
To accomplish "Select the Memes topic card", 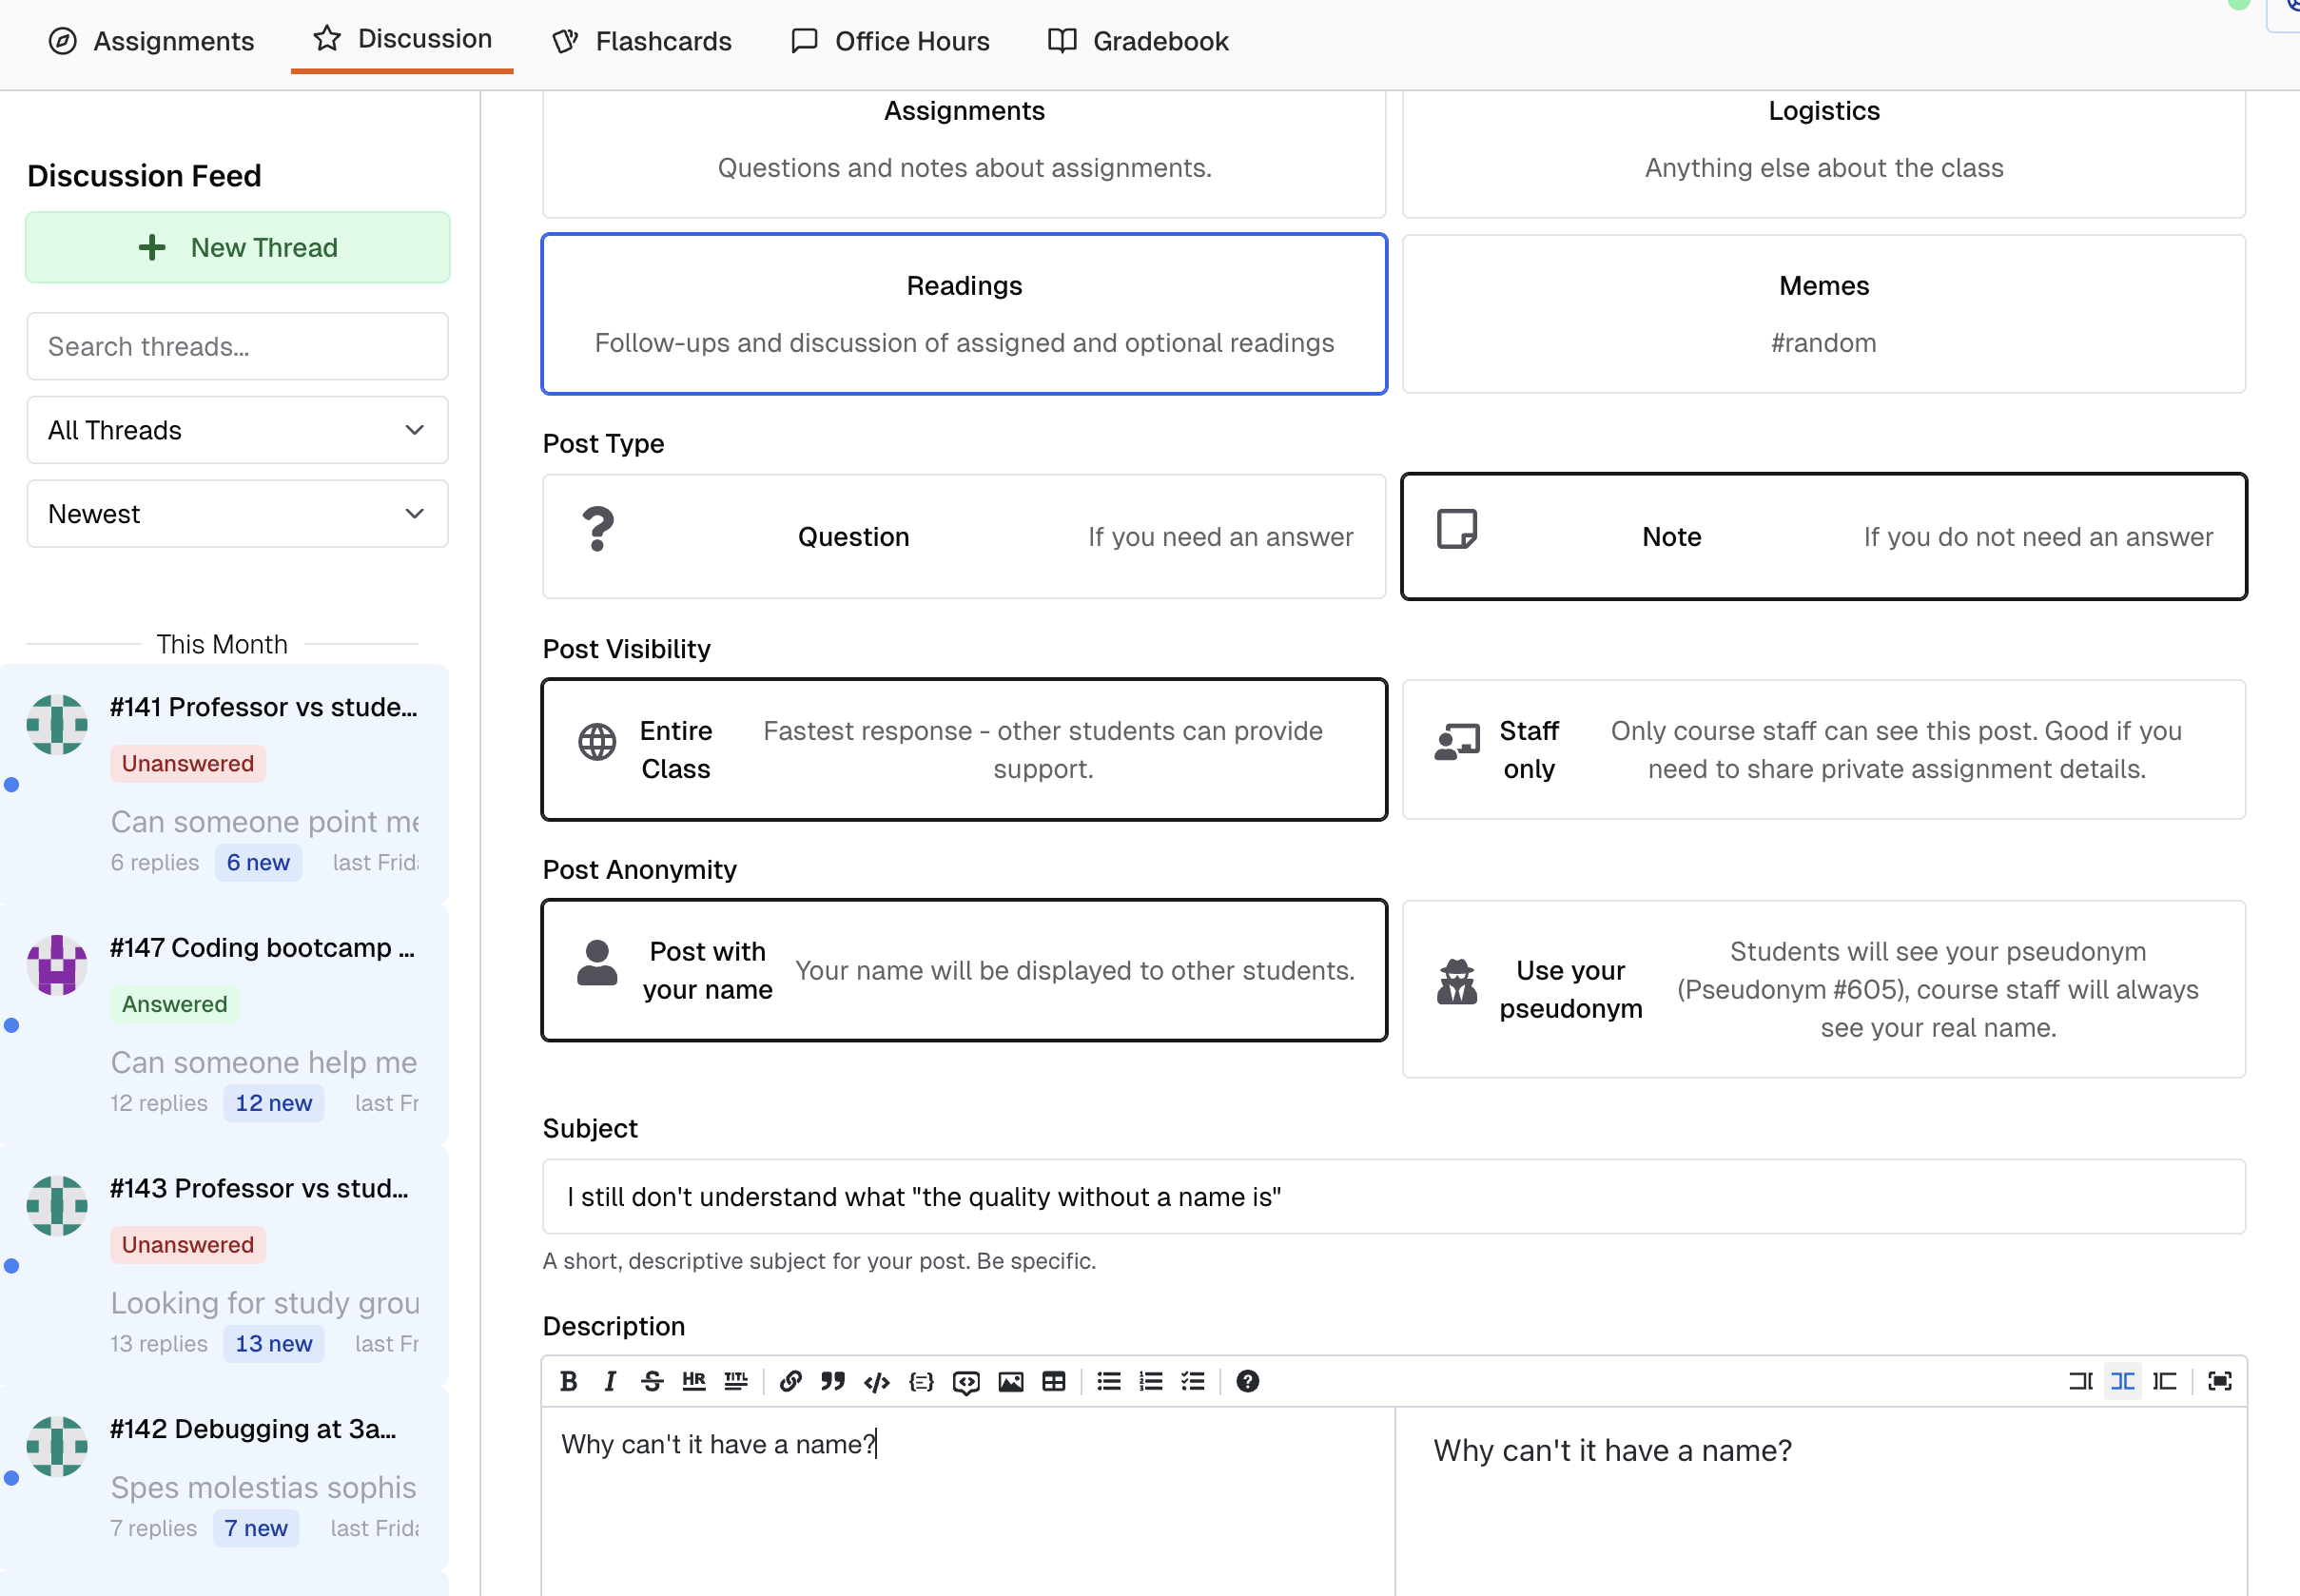I will [x=1823, y=314].
